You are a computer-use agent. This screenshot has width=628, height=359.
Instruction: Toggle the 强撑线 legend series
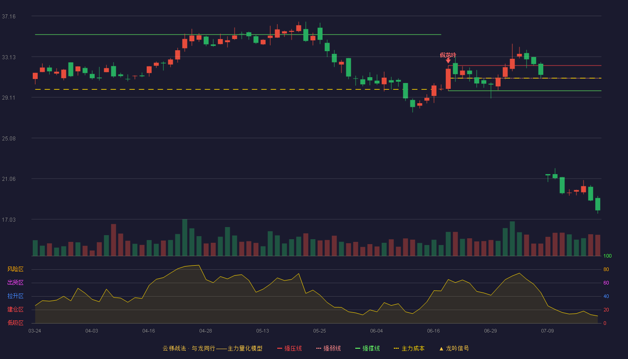[x=367, y=348]
